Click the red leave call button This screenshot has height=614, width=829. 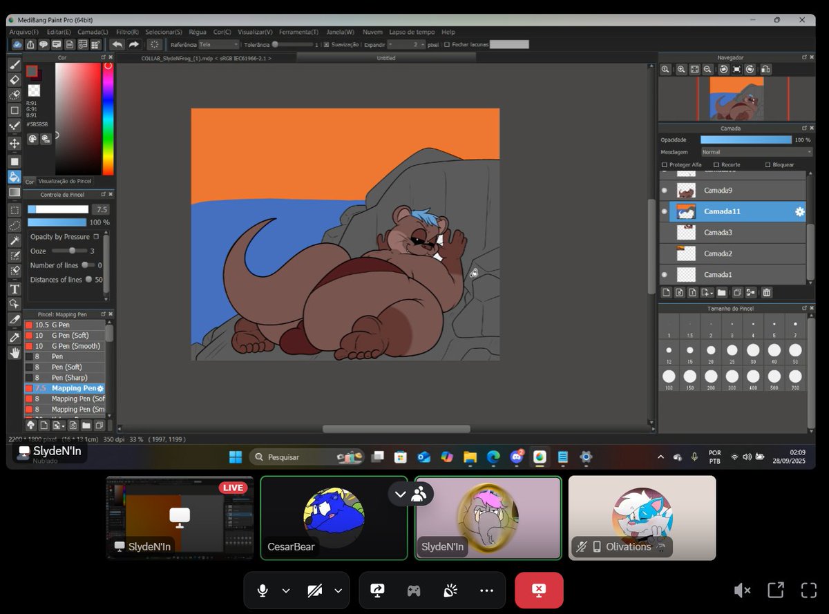point(539,591)
